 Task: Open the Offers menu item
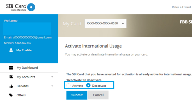(x=21, y=95)
